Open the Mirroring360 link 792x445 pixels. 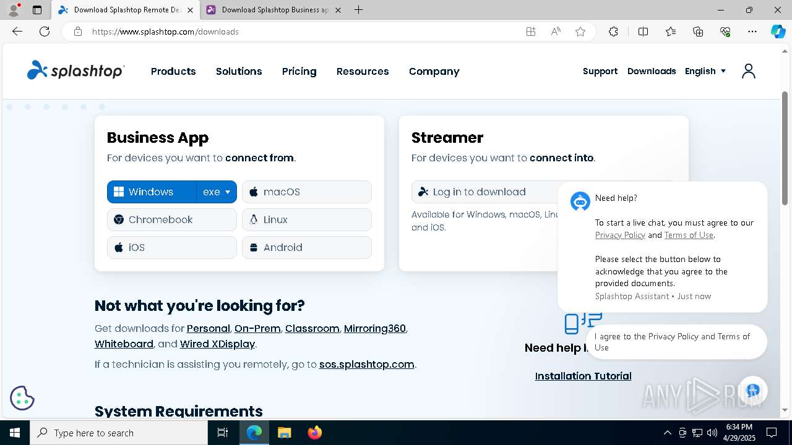click(x=375, y=328)
